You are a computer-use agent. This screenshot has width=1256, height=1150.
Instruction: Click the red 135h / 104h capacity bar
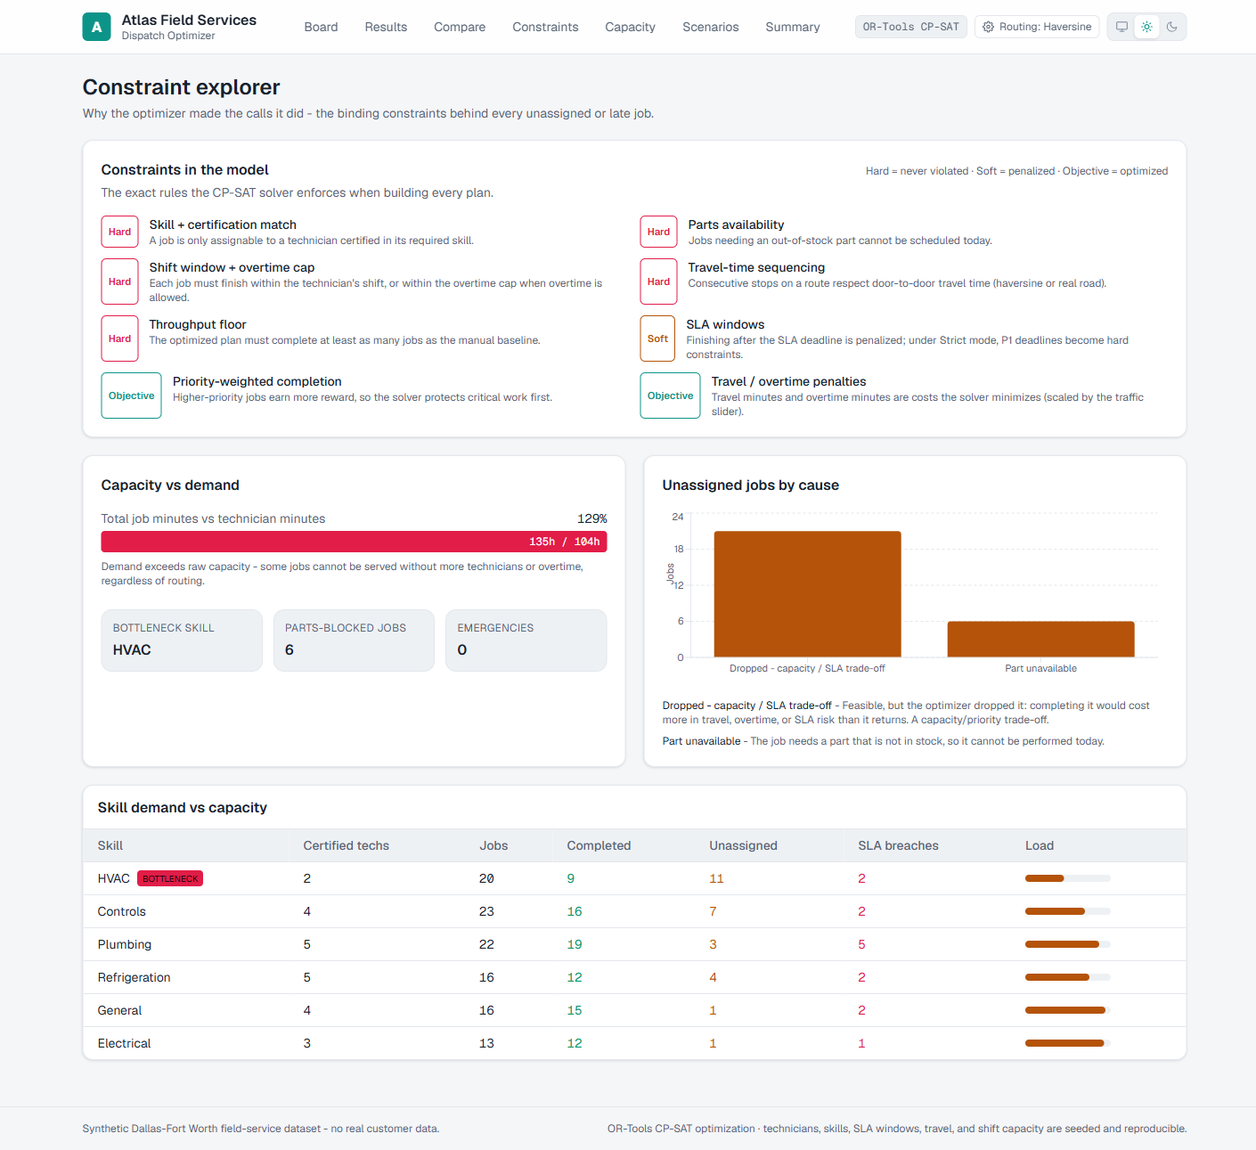tap(354, 542)
